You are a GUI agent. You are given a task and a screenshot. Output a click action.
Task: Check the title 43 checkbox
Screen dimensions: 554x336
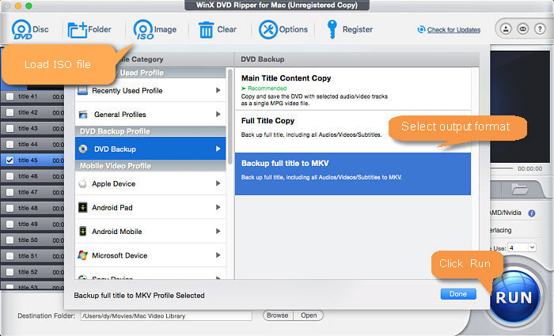pyautogui.click(x=9, y=128)
